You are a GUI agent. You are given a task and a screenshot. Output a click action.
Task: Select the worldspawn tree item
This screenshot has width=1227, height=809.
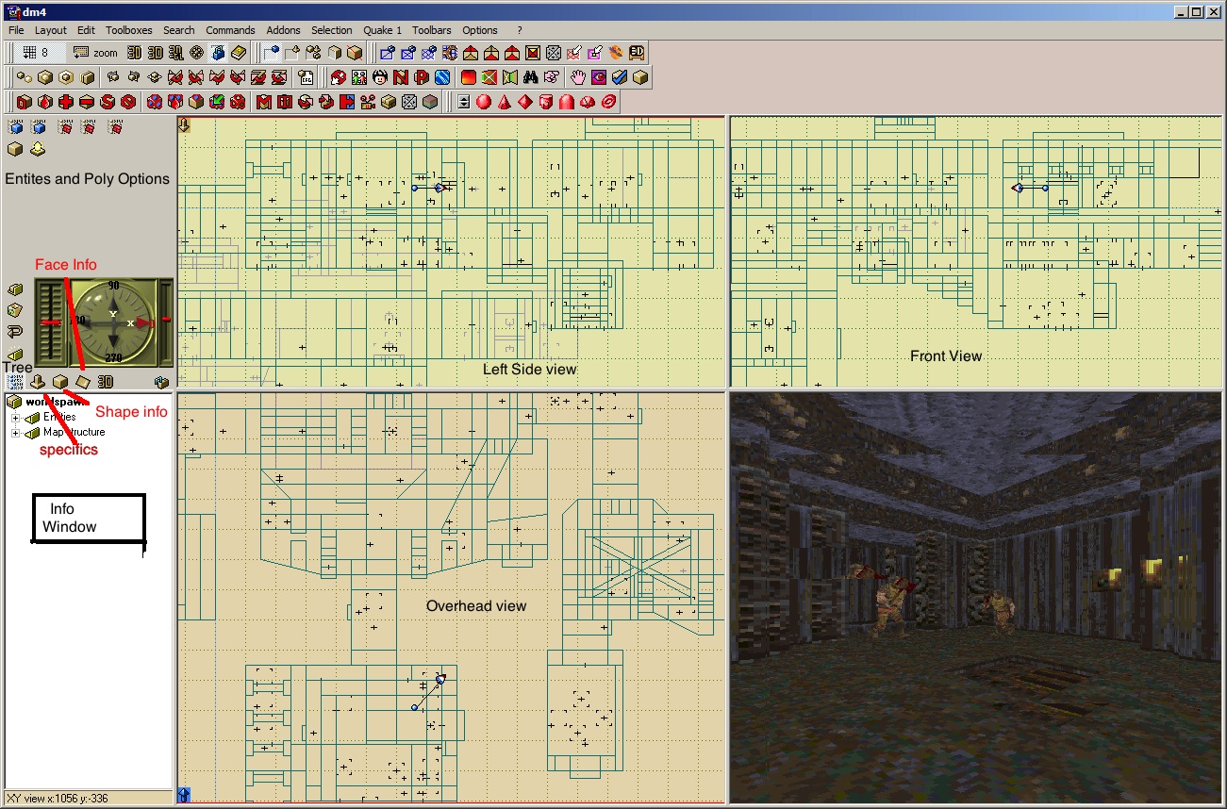pos(52,403)
